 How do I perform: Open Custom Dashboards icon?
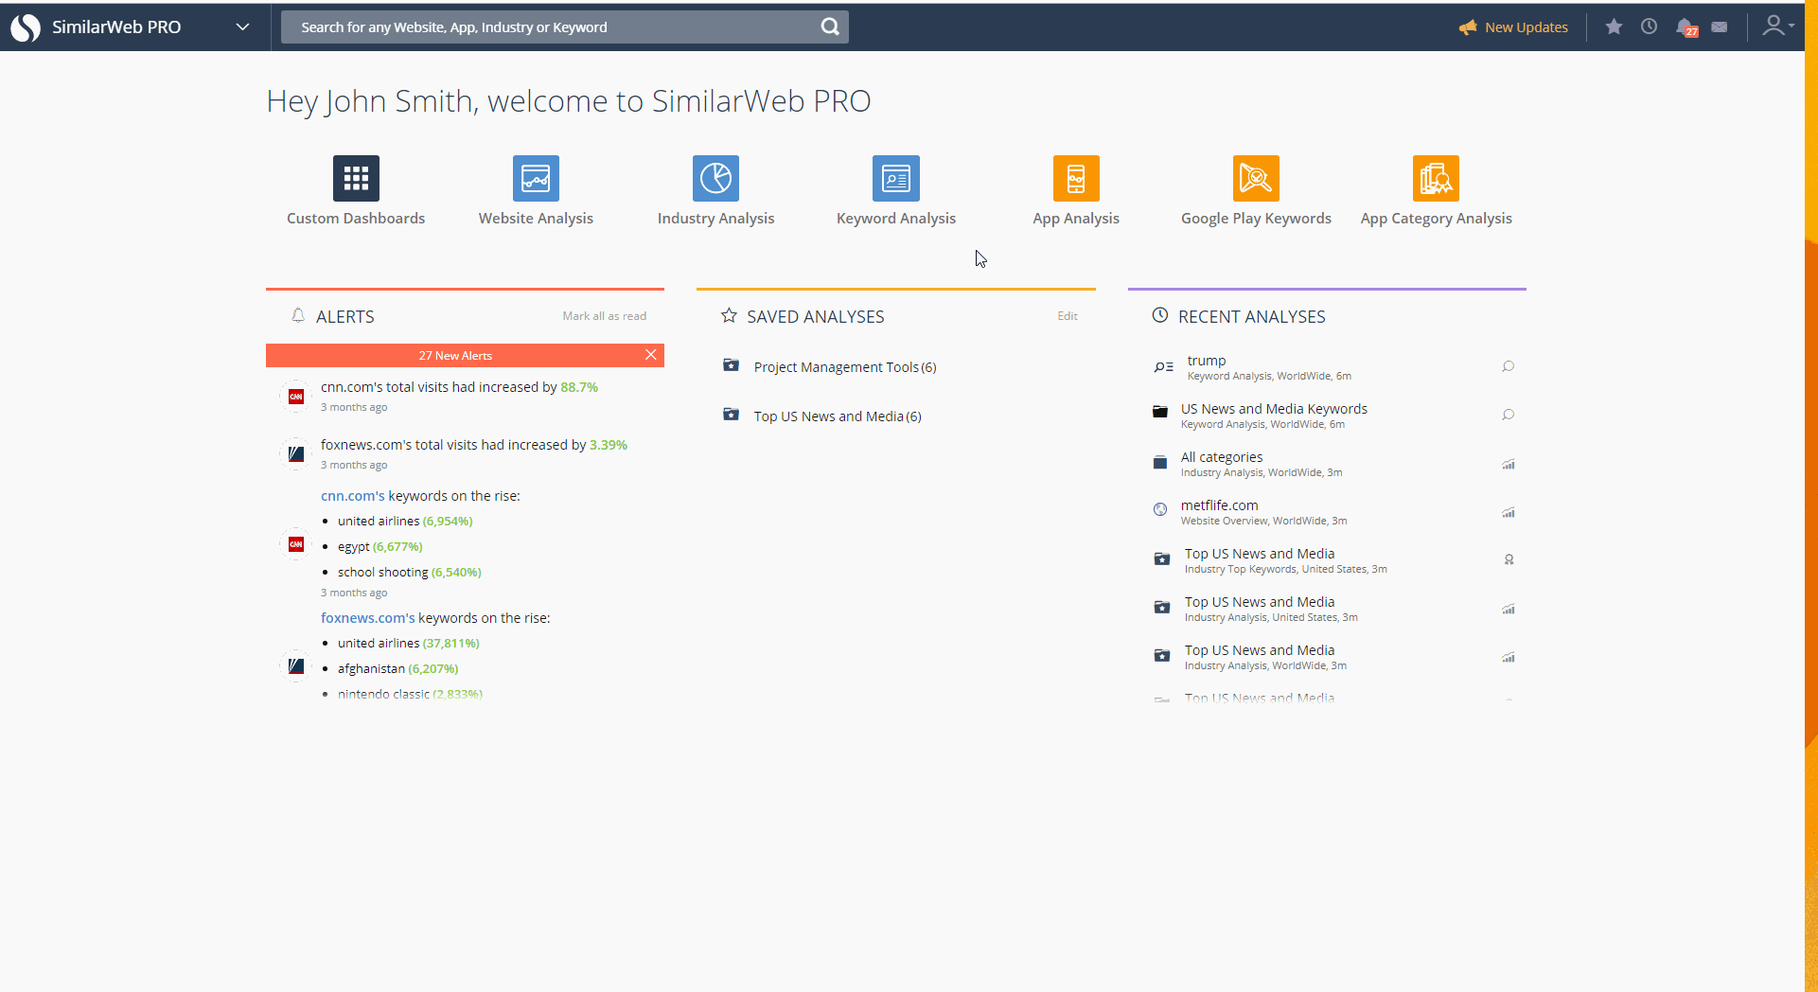(x=356, y=178)
